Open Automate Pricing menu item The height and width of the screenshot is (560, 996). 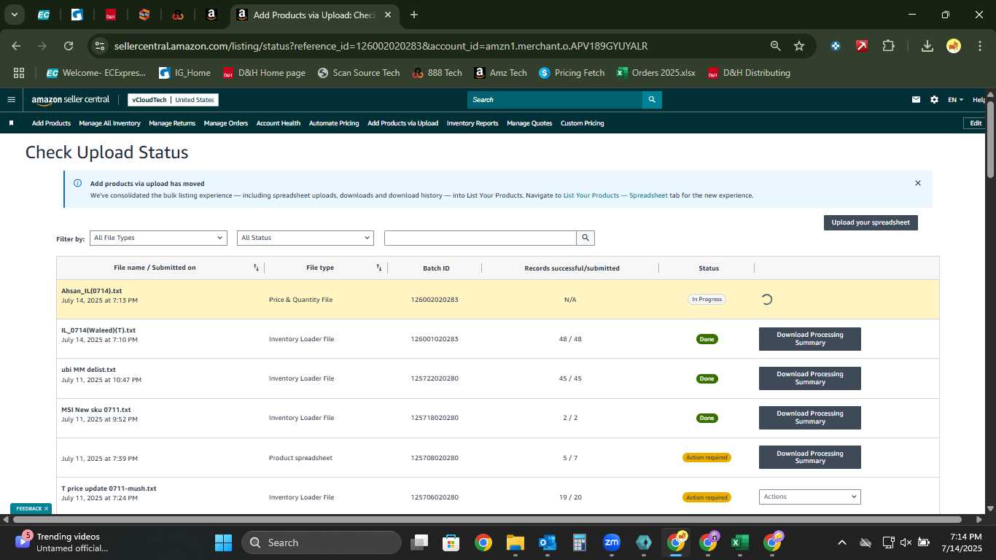334,123
